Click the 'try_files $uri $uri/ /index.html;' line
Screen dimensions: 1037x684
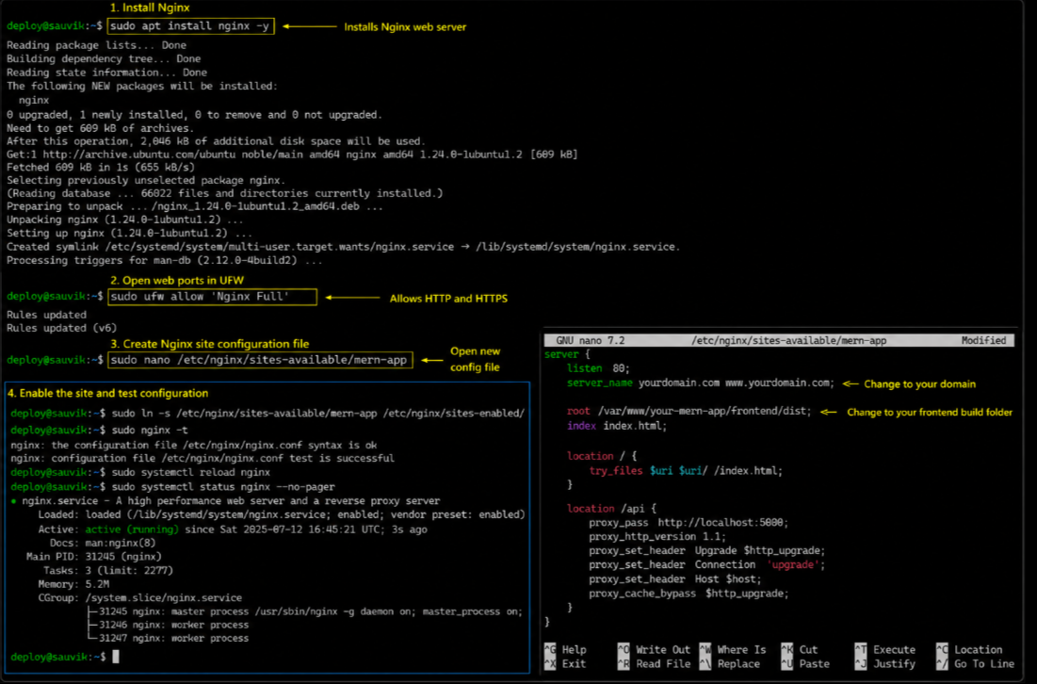[x=686, y=470]
